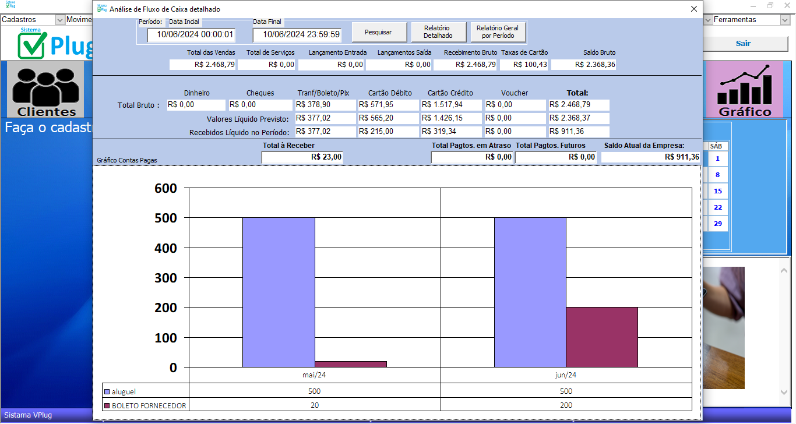
Task: Click the Sistema VPlug checkmark logo
Action: (32, 45)
